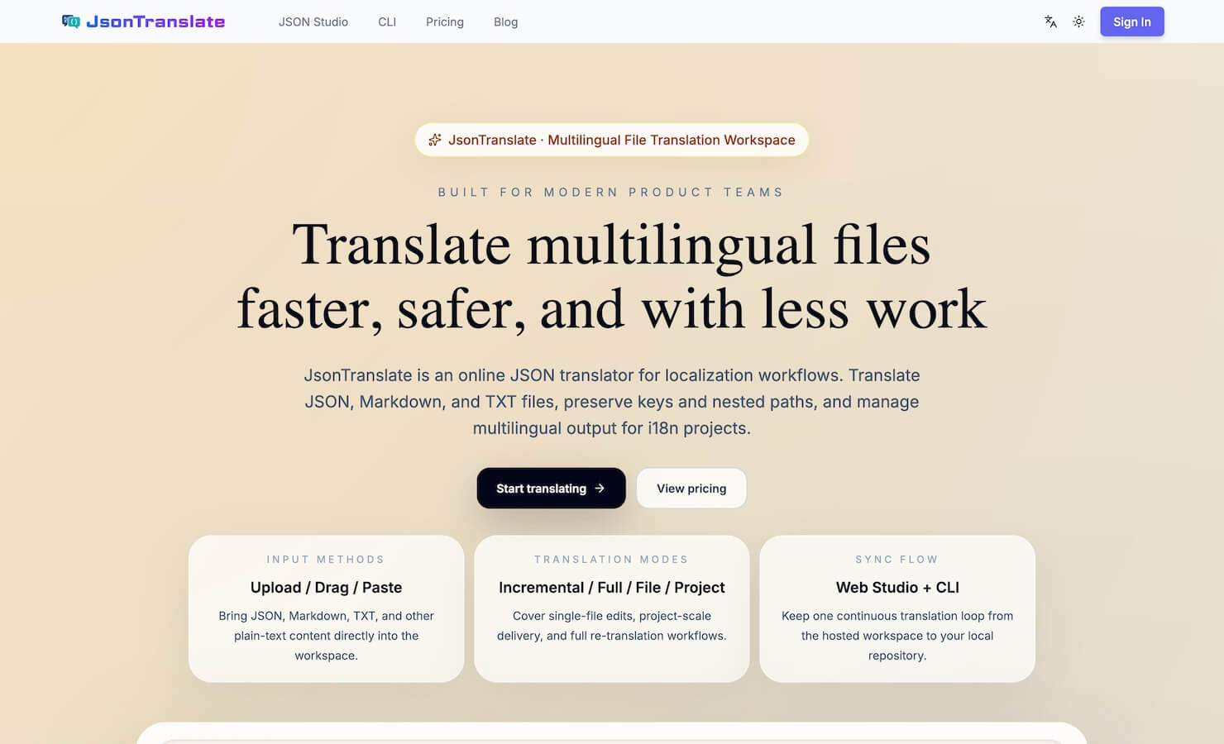Click the View pricing button
The image size is (1224, 744).
(691, 488)
